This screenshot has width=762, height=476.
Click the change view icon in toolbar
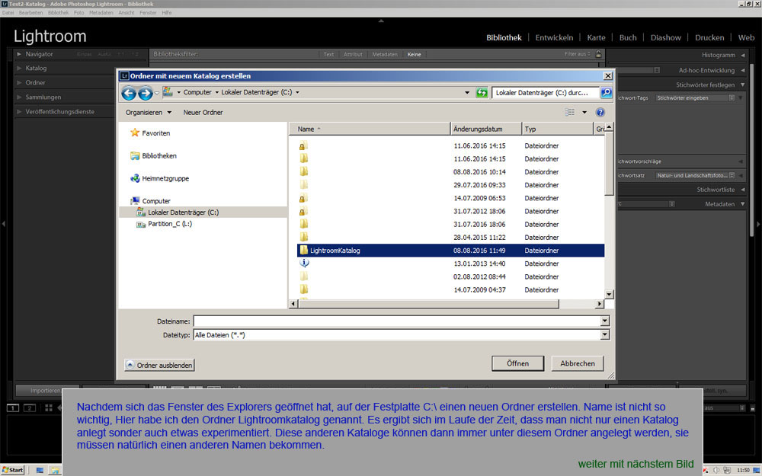(x=570, y=112)
